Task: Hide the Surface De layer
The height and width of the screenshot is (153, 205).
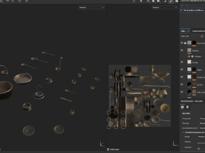Action: (x=182, y=77)
